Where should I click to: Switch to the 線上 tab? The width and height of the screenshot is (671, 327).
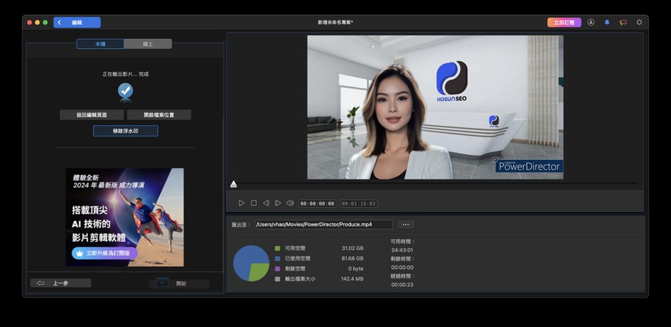[x=148, y=44]
